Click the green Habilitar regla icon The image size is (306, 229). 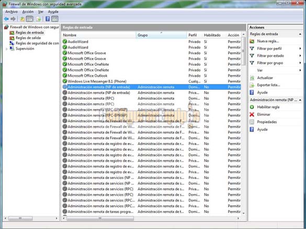point(252,107)
